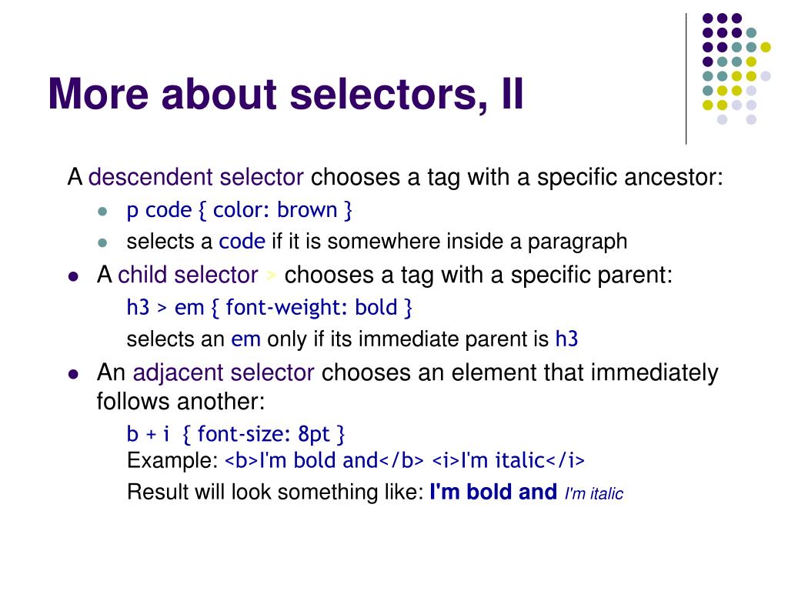Click the yellow dot at the far right of the dot pattern

pyautogui.click(x=766, y=47)
